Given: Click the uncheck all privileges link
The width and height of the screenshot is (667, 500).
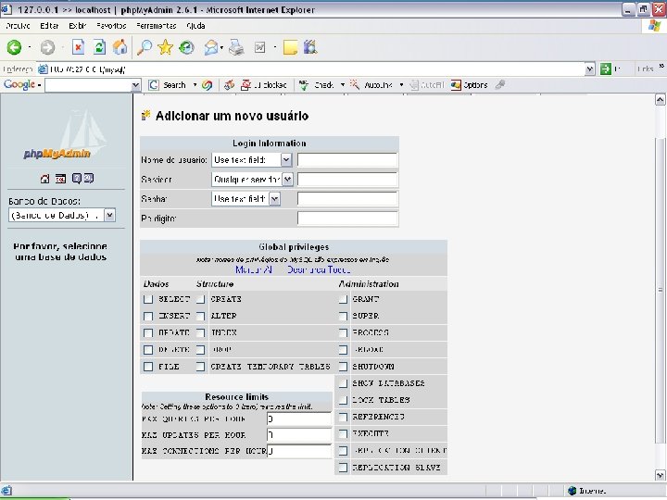Looking at the screenshot, I should (x=319, y=270).
